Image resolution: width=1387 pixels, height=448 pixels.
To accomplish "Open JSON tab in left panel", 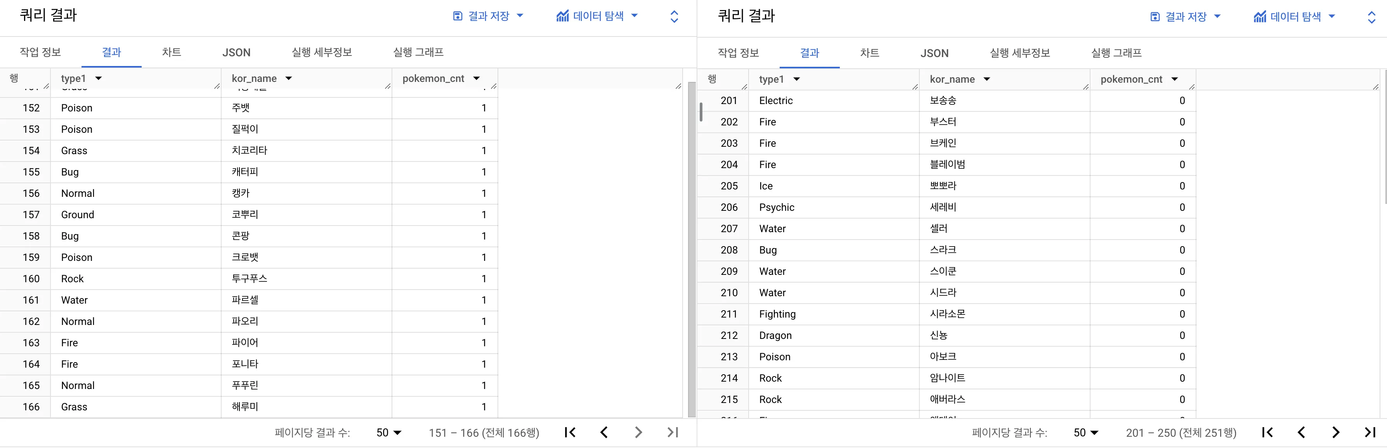I will (236, 52).
